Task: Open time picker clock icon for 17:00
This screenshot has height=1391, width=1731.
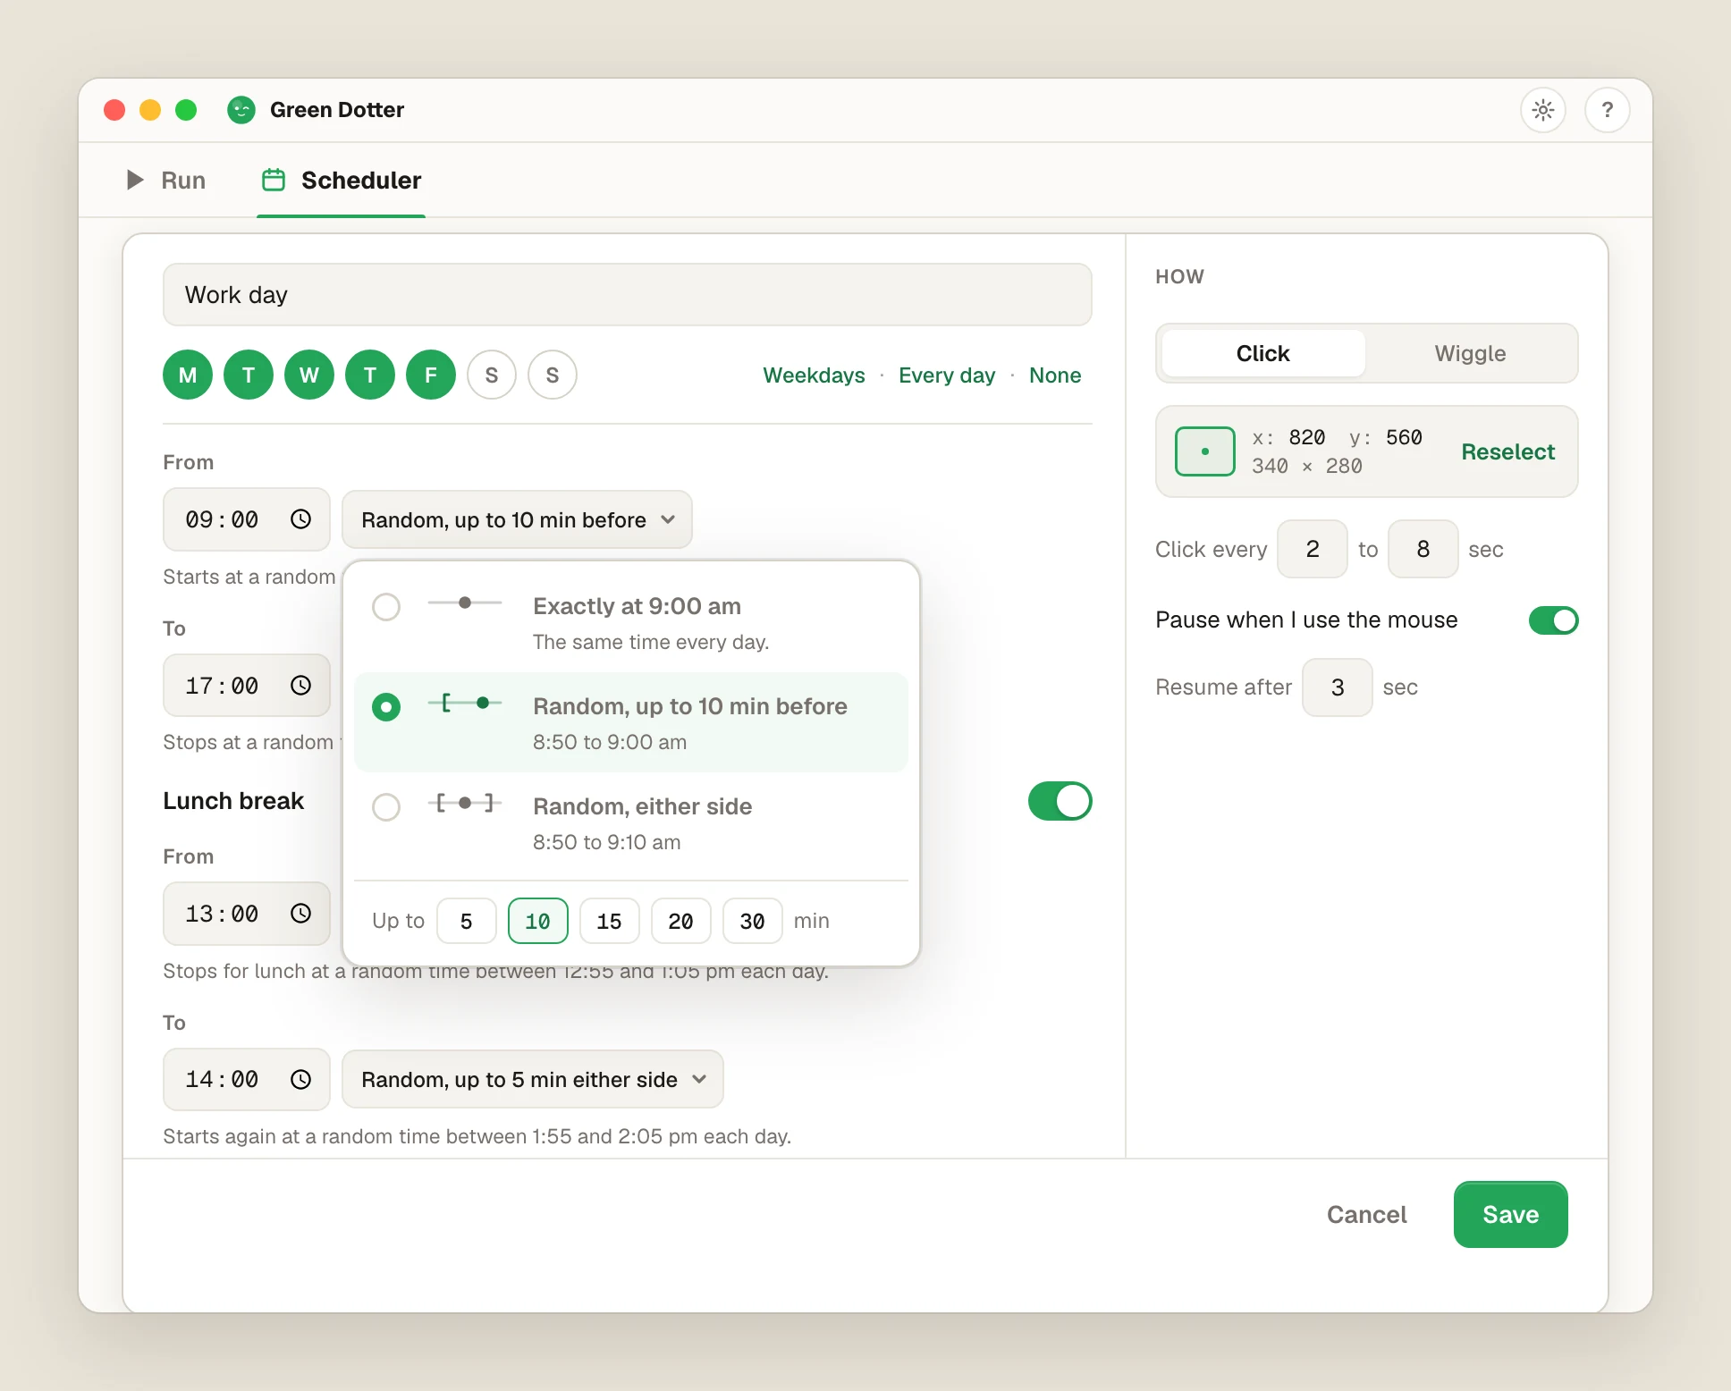Action: coord(300,686)
